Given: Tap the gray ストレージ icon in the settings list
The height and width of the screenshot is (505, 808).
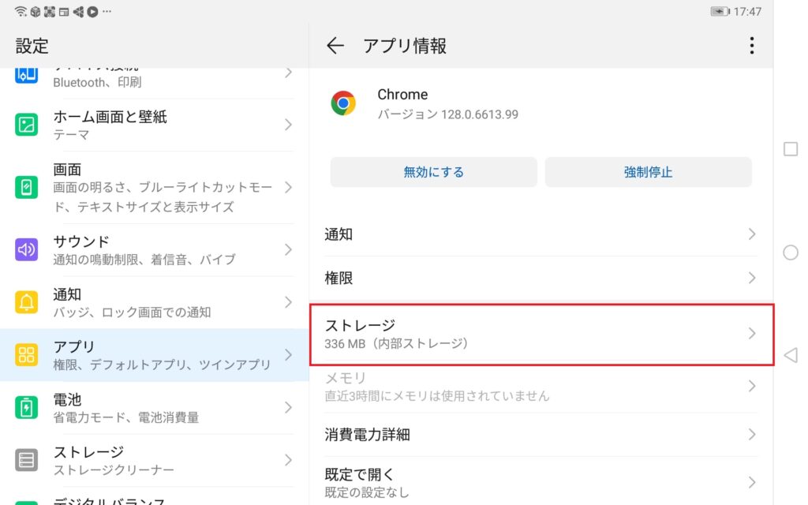Looking at the screenshot, I should tap(26, 460).
